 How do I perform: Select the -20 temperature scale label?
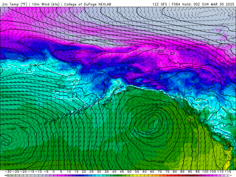(x=23, y=172)
